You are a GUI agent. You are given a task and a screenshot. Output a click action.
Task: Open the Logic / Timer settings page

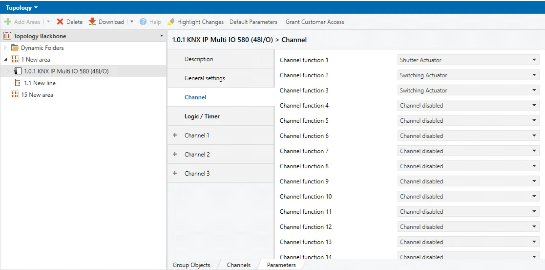tap(202, 116)
